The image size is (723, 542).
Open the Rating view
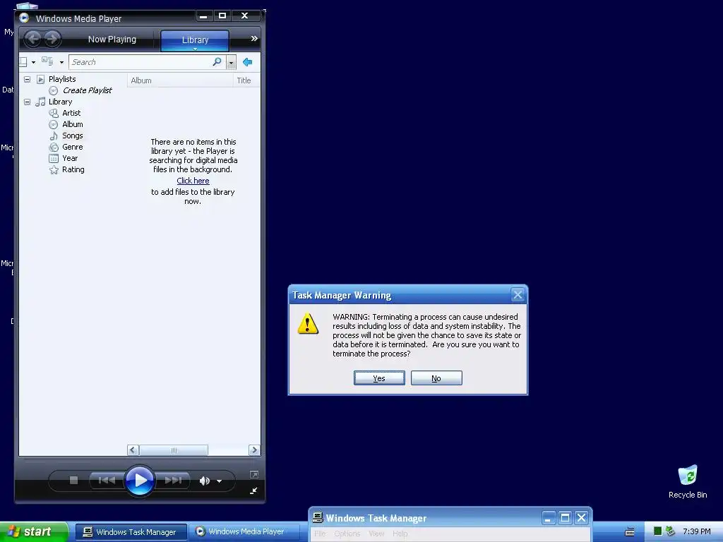(73, 169)
